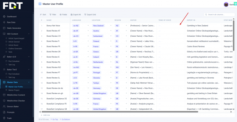Click the FDT logo
Image resolution: width=237 pixels, height=122 pixels.
point(13,6)
